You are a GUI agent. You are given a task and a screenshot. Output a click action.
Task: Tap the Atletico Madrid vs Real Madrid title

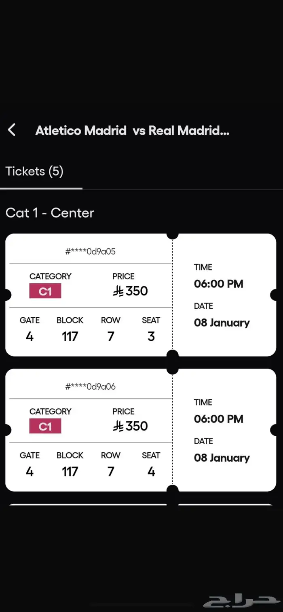click(x=132, y=131)
